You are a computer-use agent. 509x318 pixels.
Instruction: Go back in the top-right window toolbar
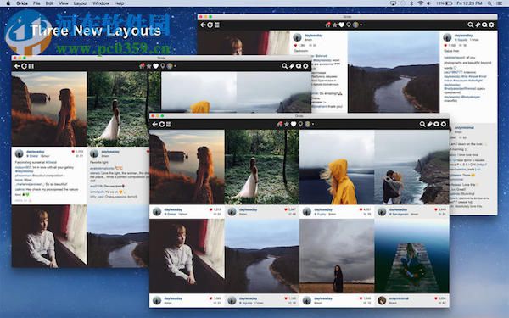pos(203,25)
